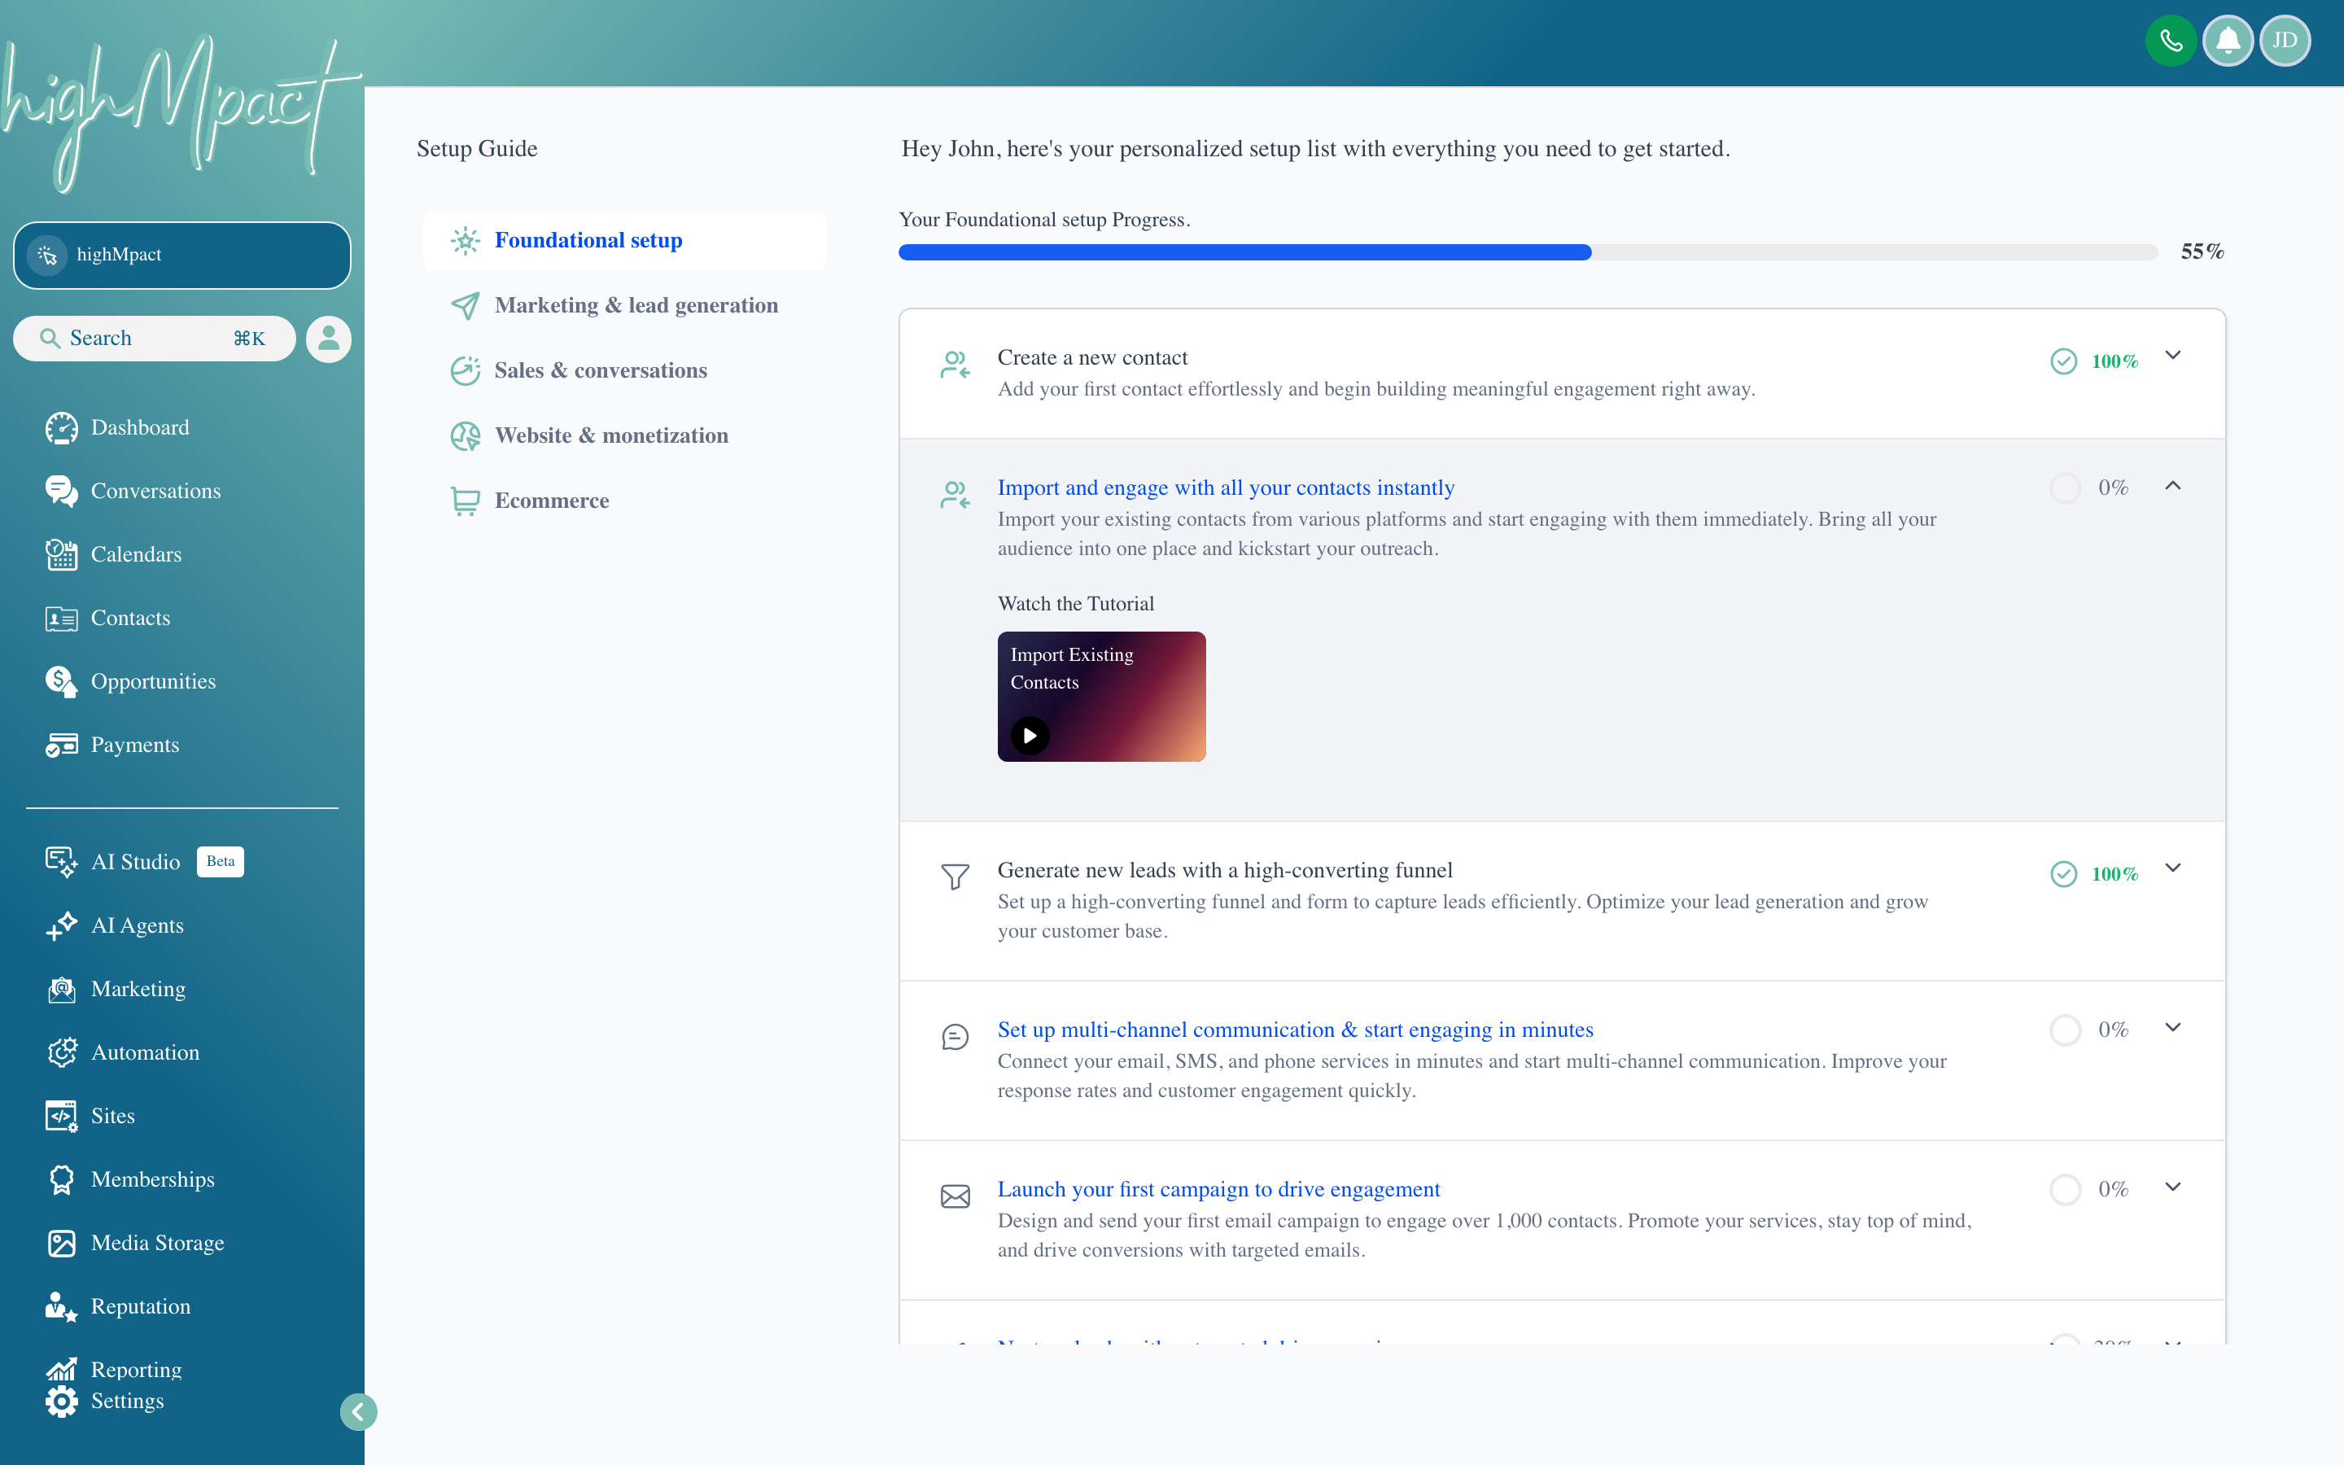The image size is (2344, 1465).
Task: Go to Automation
Action: (122, 1052)
